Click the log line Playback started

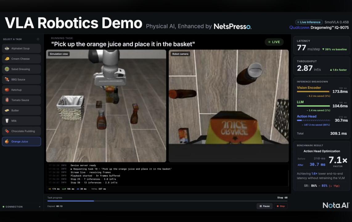95,176
